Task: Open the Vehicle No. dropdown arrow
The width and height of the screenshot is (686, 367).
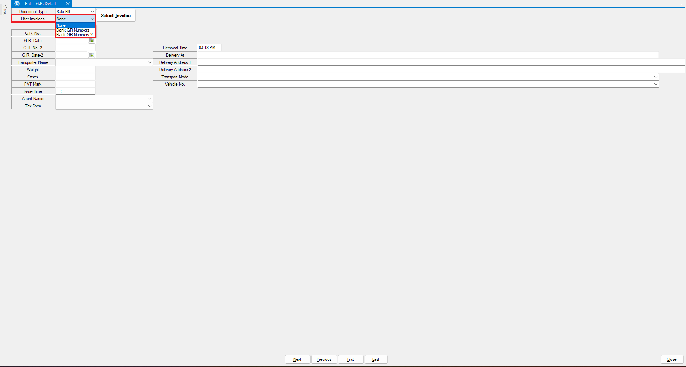Action: (x=656, y=84)
